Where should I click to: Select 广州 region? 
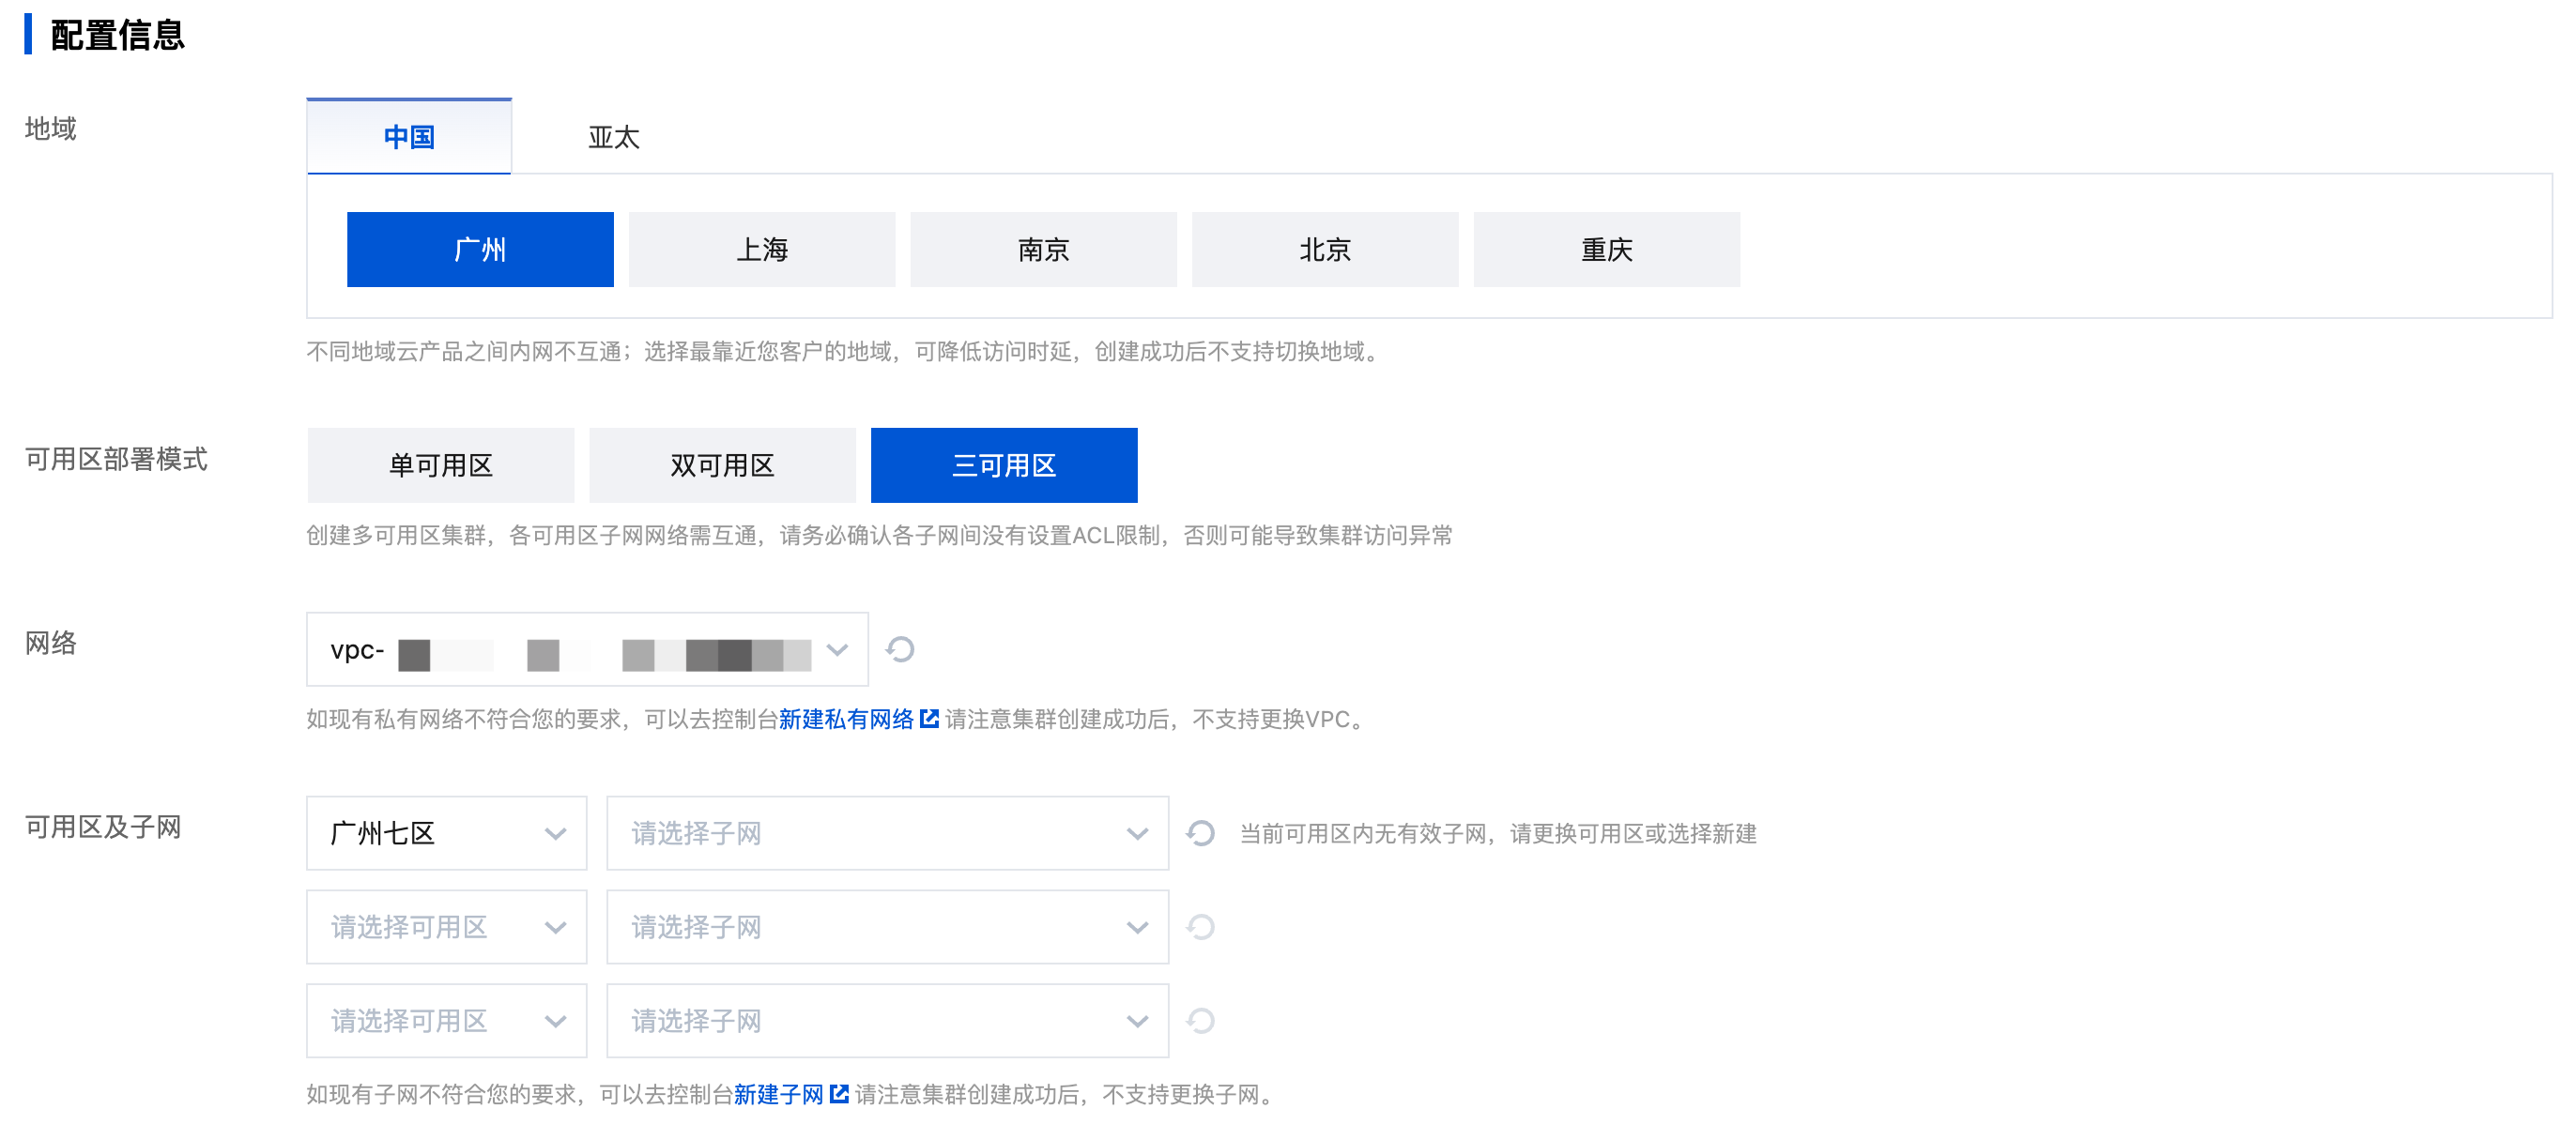point(480,250)
